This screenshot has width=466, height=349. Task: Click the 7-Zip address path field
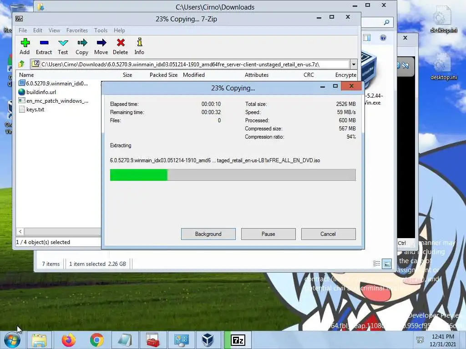click(190, 64)
